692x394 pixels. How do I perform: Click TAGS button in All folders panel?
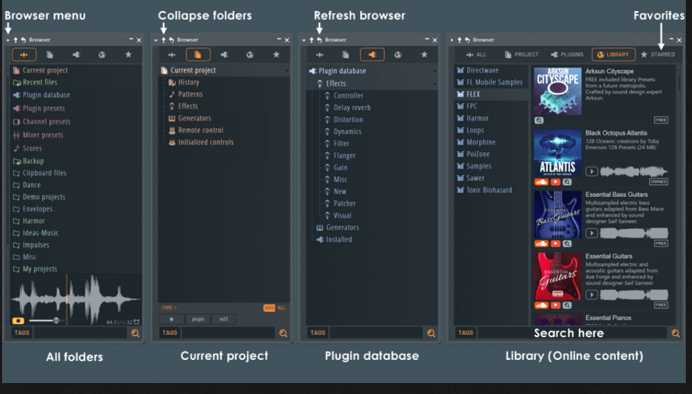point(22,332)
